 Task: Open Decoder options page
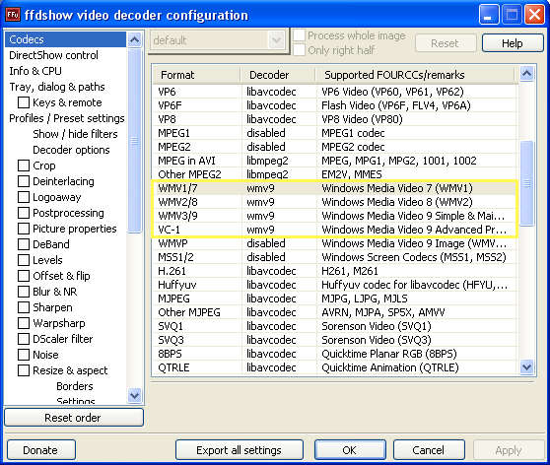(71, 150)
